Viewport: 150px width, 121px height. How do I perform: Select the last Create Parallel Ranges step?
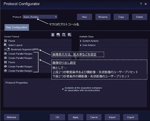click(x=20, y=71)
